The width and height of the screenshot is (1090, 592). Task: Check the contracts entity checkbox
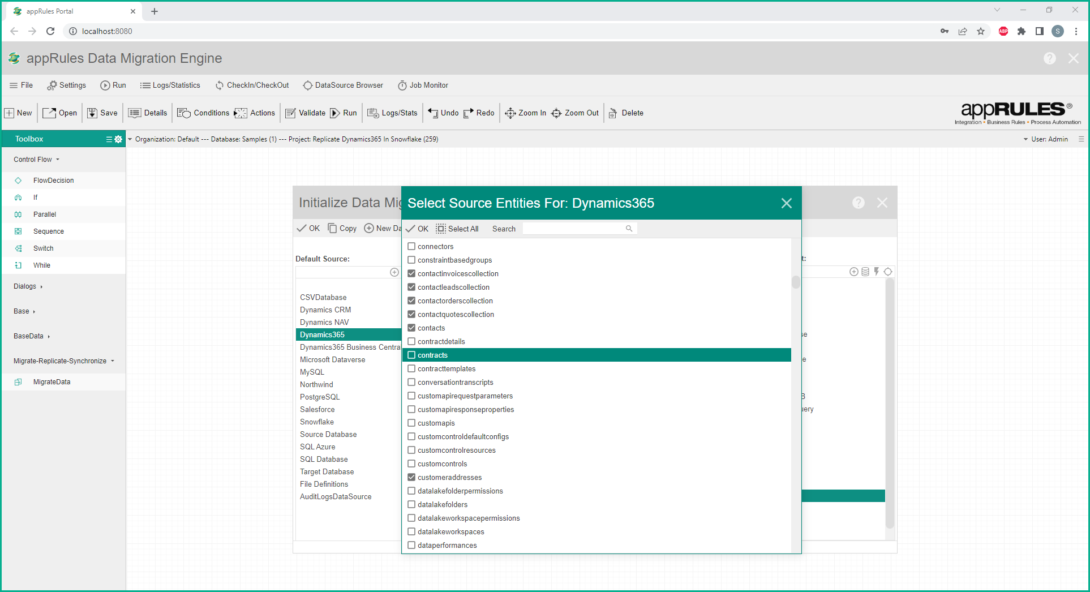(411, 355)
